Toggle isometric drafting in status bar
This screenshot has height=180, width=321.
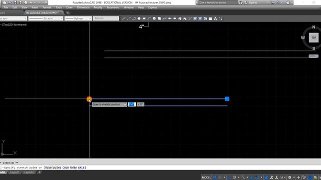(243, 177)
